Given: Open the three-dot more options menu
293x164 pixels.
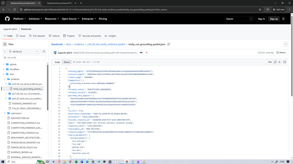Looking at the screenshot, I should point(285,44).
